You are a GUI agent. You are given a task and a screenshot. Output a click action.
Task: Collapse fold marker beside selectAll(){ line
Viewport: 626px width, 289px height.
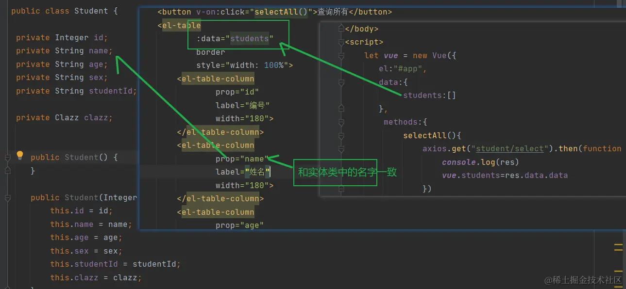coord(341,136)
